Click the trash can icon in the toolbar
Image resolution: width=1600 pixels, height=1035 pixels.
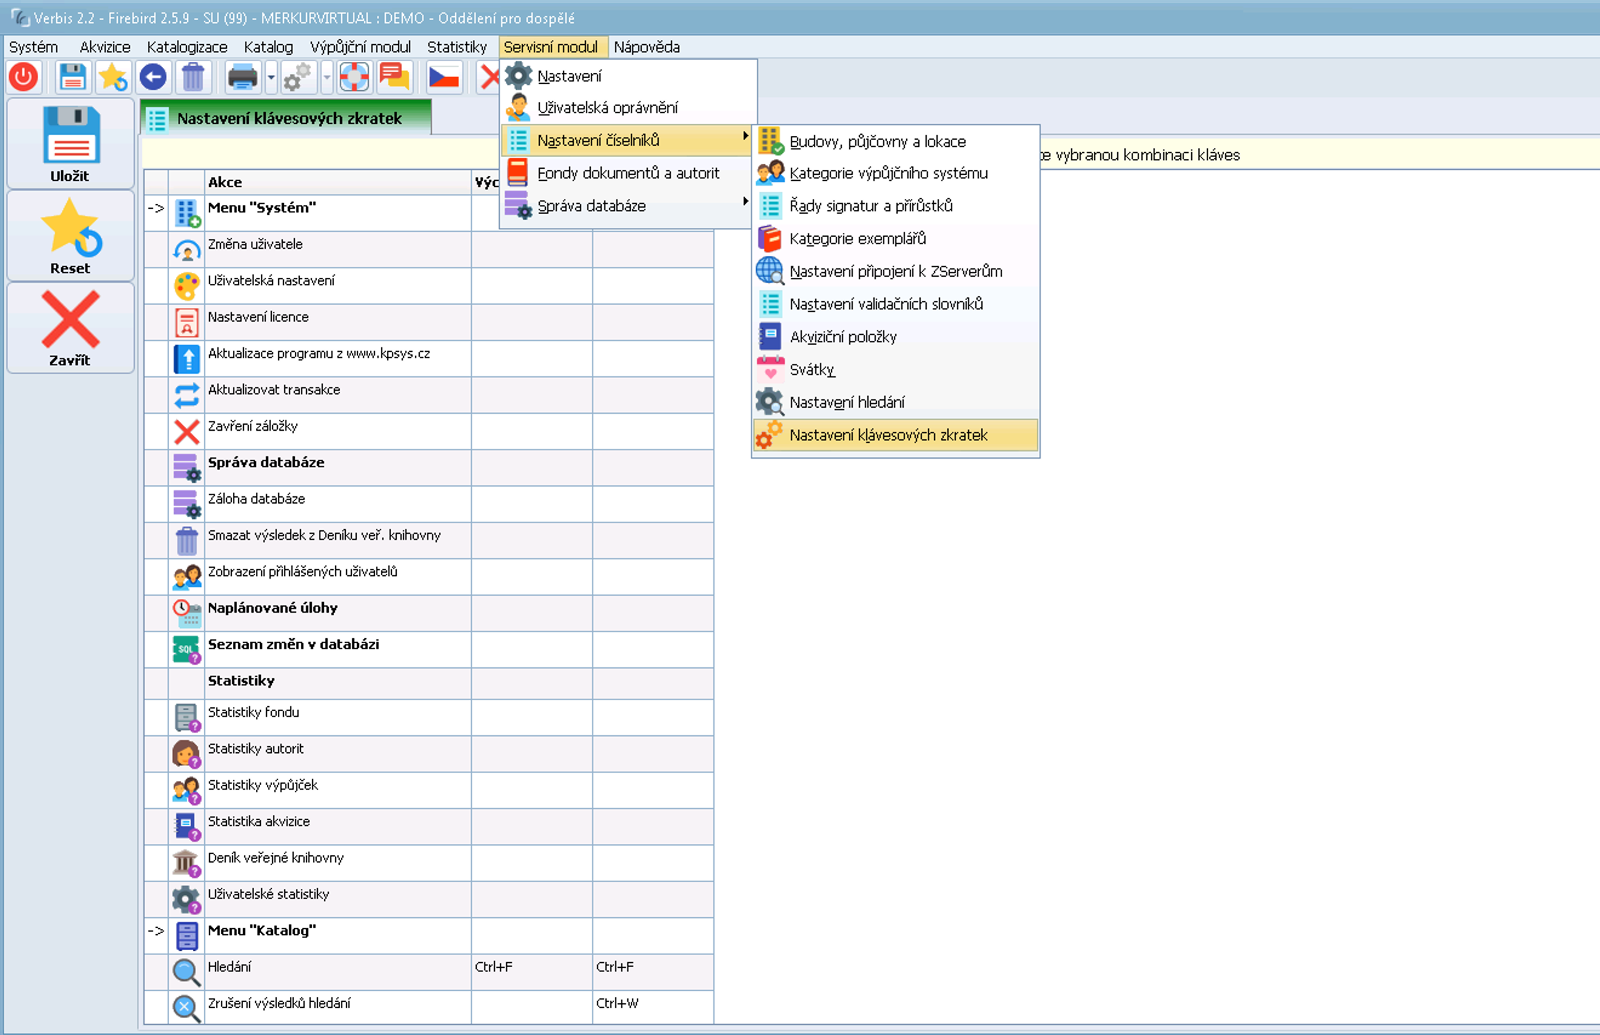coord(193,77)
